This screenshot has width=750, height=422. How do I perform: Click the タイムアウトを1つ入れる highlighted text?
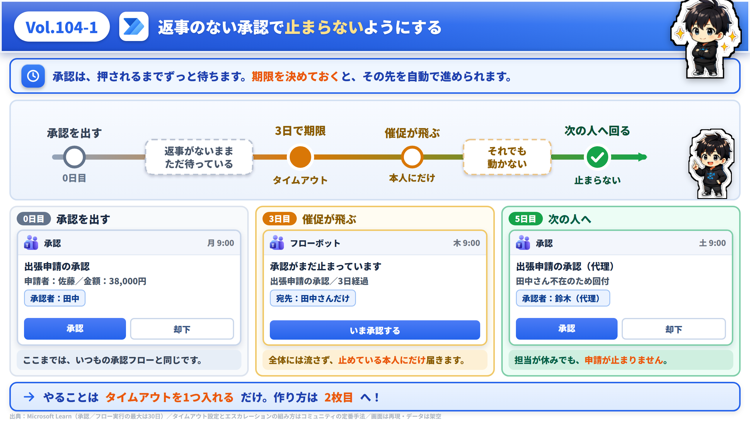tap(169, 397)
